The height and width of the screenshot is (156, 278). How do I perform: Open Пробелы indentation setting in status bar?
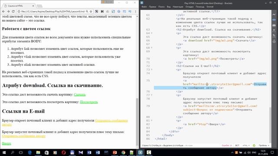click(264, 146)
